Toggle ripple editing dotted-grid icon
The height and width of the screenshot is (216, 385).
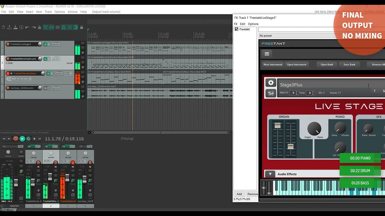[57, 27]
